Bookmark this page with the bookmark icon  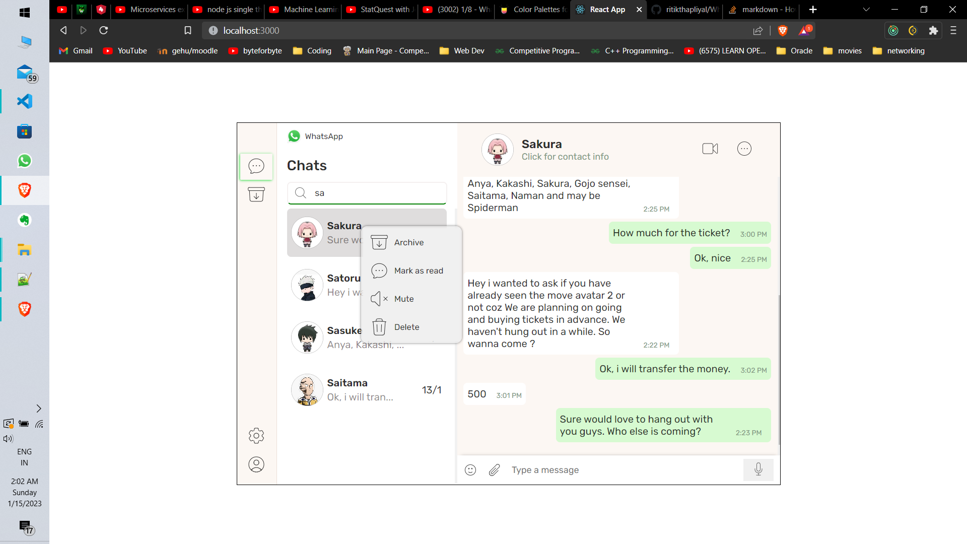(x=188, y=31)
